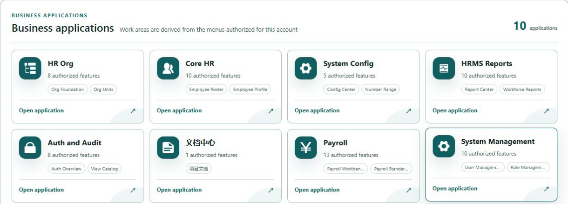Click the "Business applications" heading
Screen dimensions: 568x204
pos(63,29)
